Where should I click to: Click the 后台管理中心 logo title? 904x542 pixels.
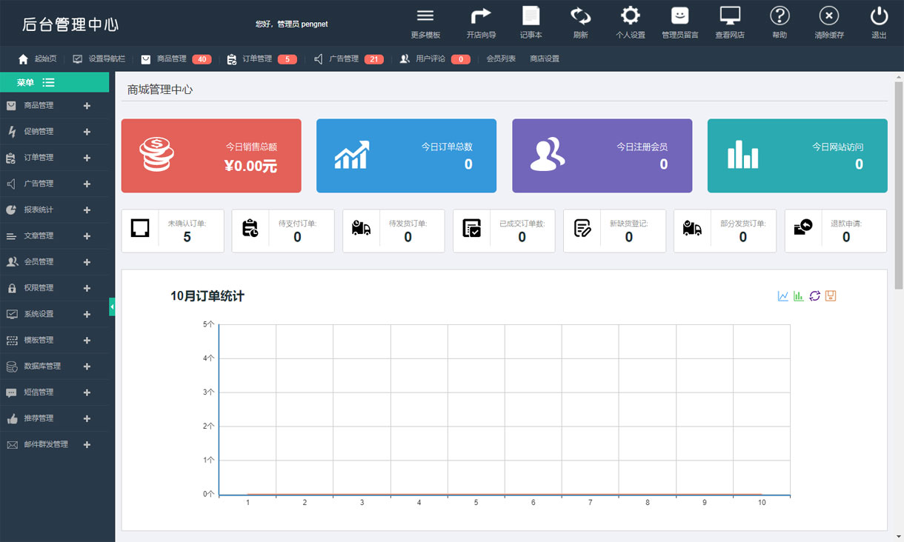click(x=70, y=24)
